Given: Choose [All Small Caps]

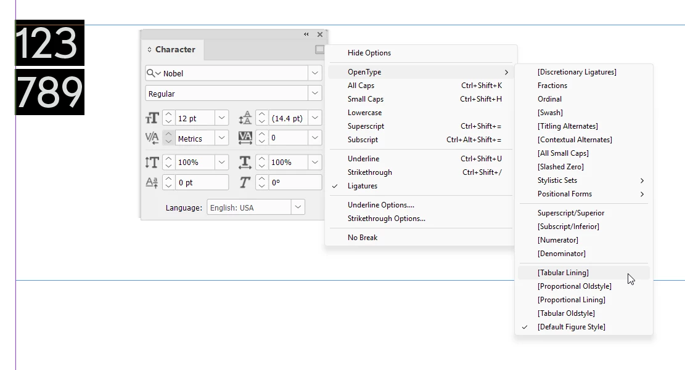Looking at the screenshot, I should [584, 153].
